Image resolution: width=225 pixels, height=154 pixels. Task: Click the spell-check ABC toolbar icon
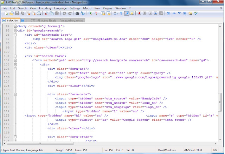click(x=196, y=13)
